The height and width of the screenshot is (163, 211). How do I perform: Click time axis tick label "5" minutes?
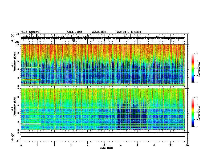pyautogui.click(x=104, y=145)
